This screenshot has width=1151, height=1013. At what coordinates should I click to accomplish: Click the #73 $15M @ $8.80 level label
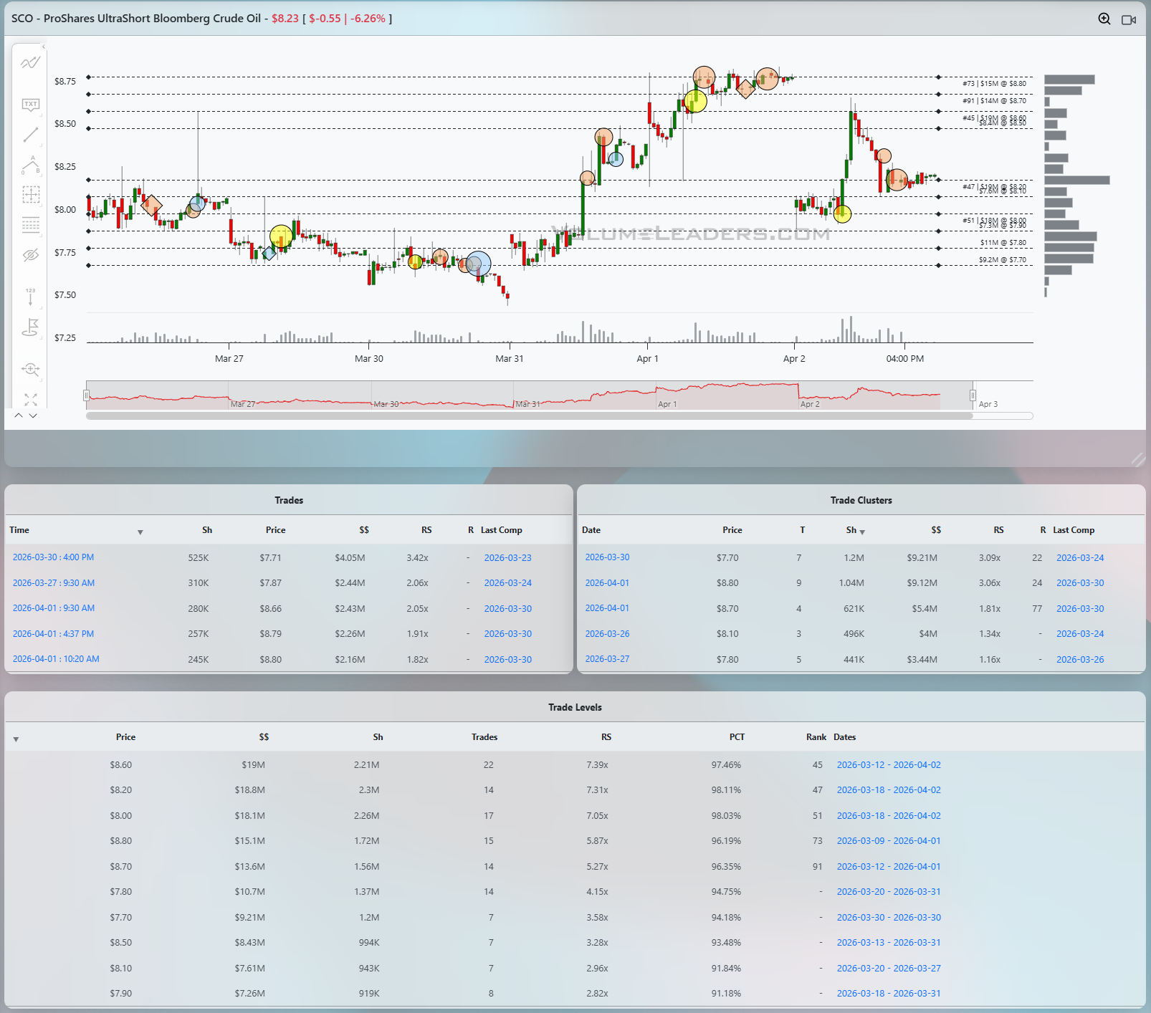click(x=994, y=84)
